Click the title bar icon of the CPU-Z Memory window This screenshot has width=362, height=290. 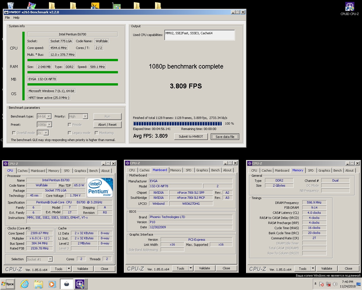[x=249, y=163]
